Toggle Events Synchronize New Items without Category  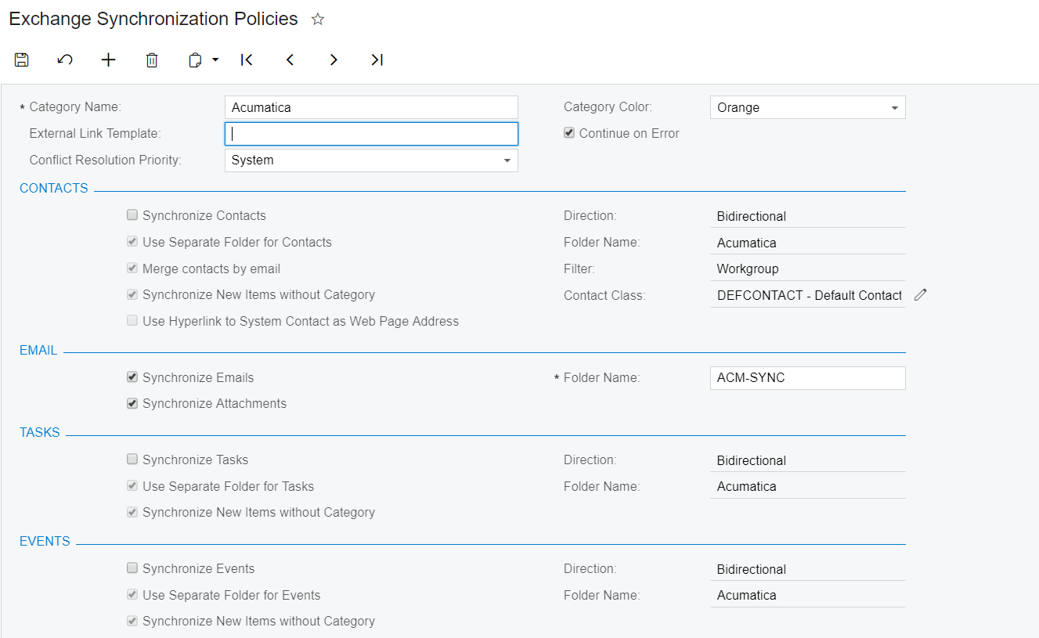coord(132,621)
